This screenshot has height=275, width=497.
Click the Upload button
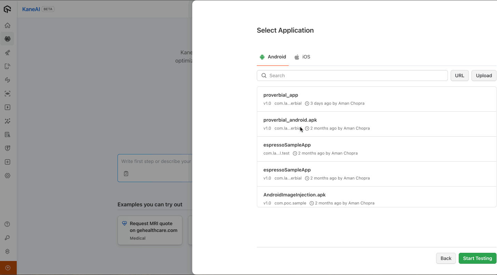(484, 75)
